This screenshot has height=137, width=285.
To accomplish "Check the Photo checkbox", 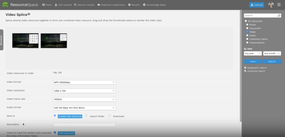I will 247,25.
